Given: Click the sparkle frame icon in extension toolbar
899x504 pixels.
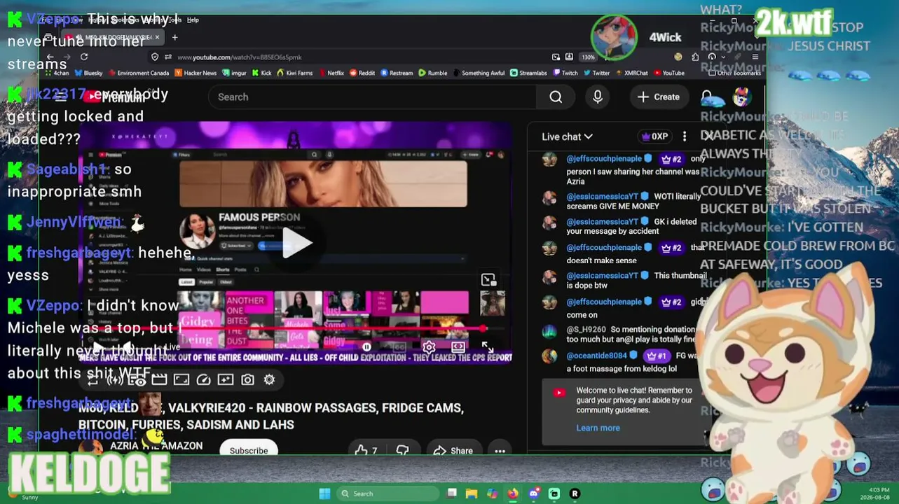Looking at the screenshot, I should [x=226, y=379].
